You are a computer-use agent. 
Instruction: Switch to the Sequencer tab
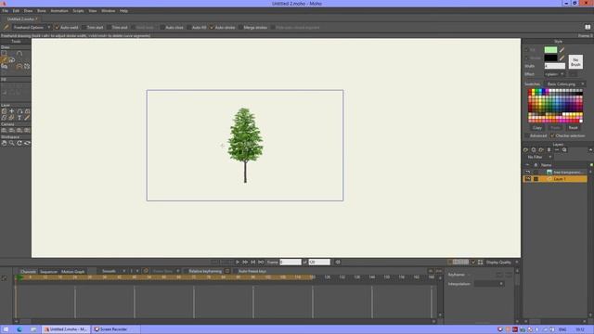(x=48, y=272)
